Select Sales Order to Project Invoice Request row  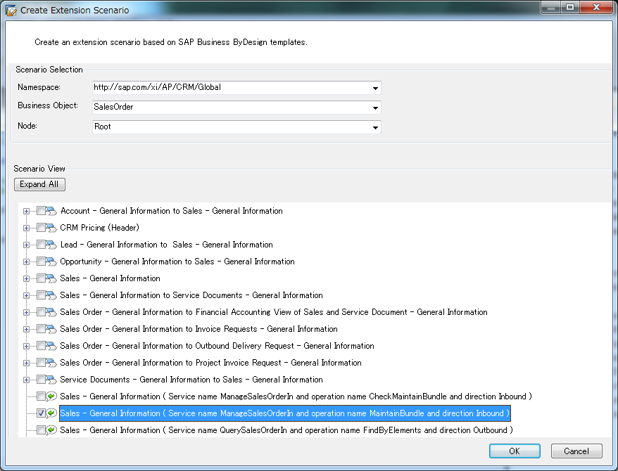(210, 363)
